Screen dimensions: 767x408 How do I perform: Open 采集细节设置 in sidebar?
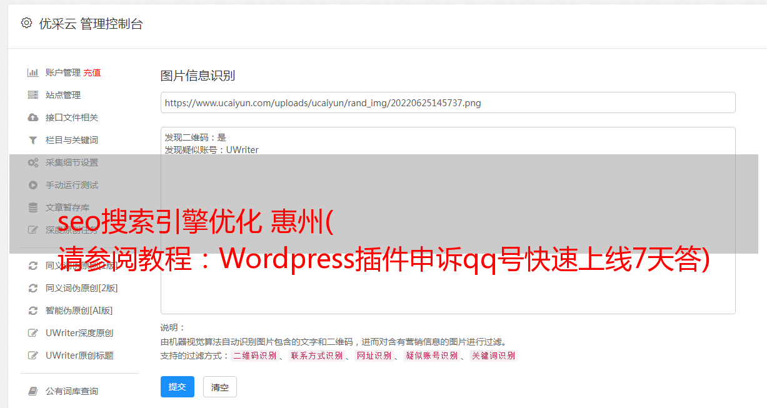[72, 162]
